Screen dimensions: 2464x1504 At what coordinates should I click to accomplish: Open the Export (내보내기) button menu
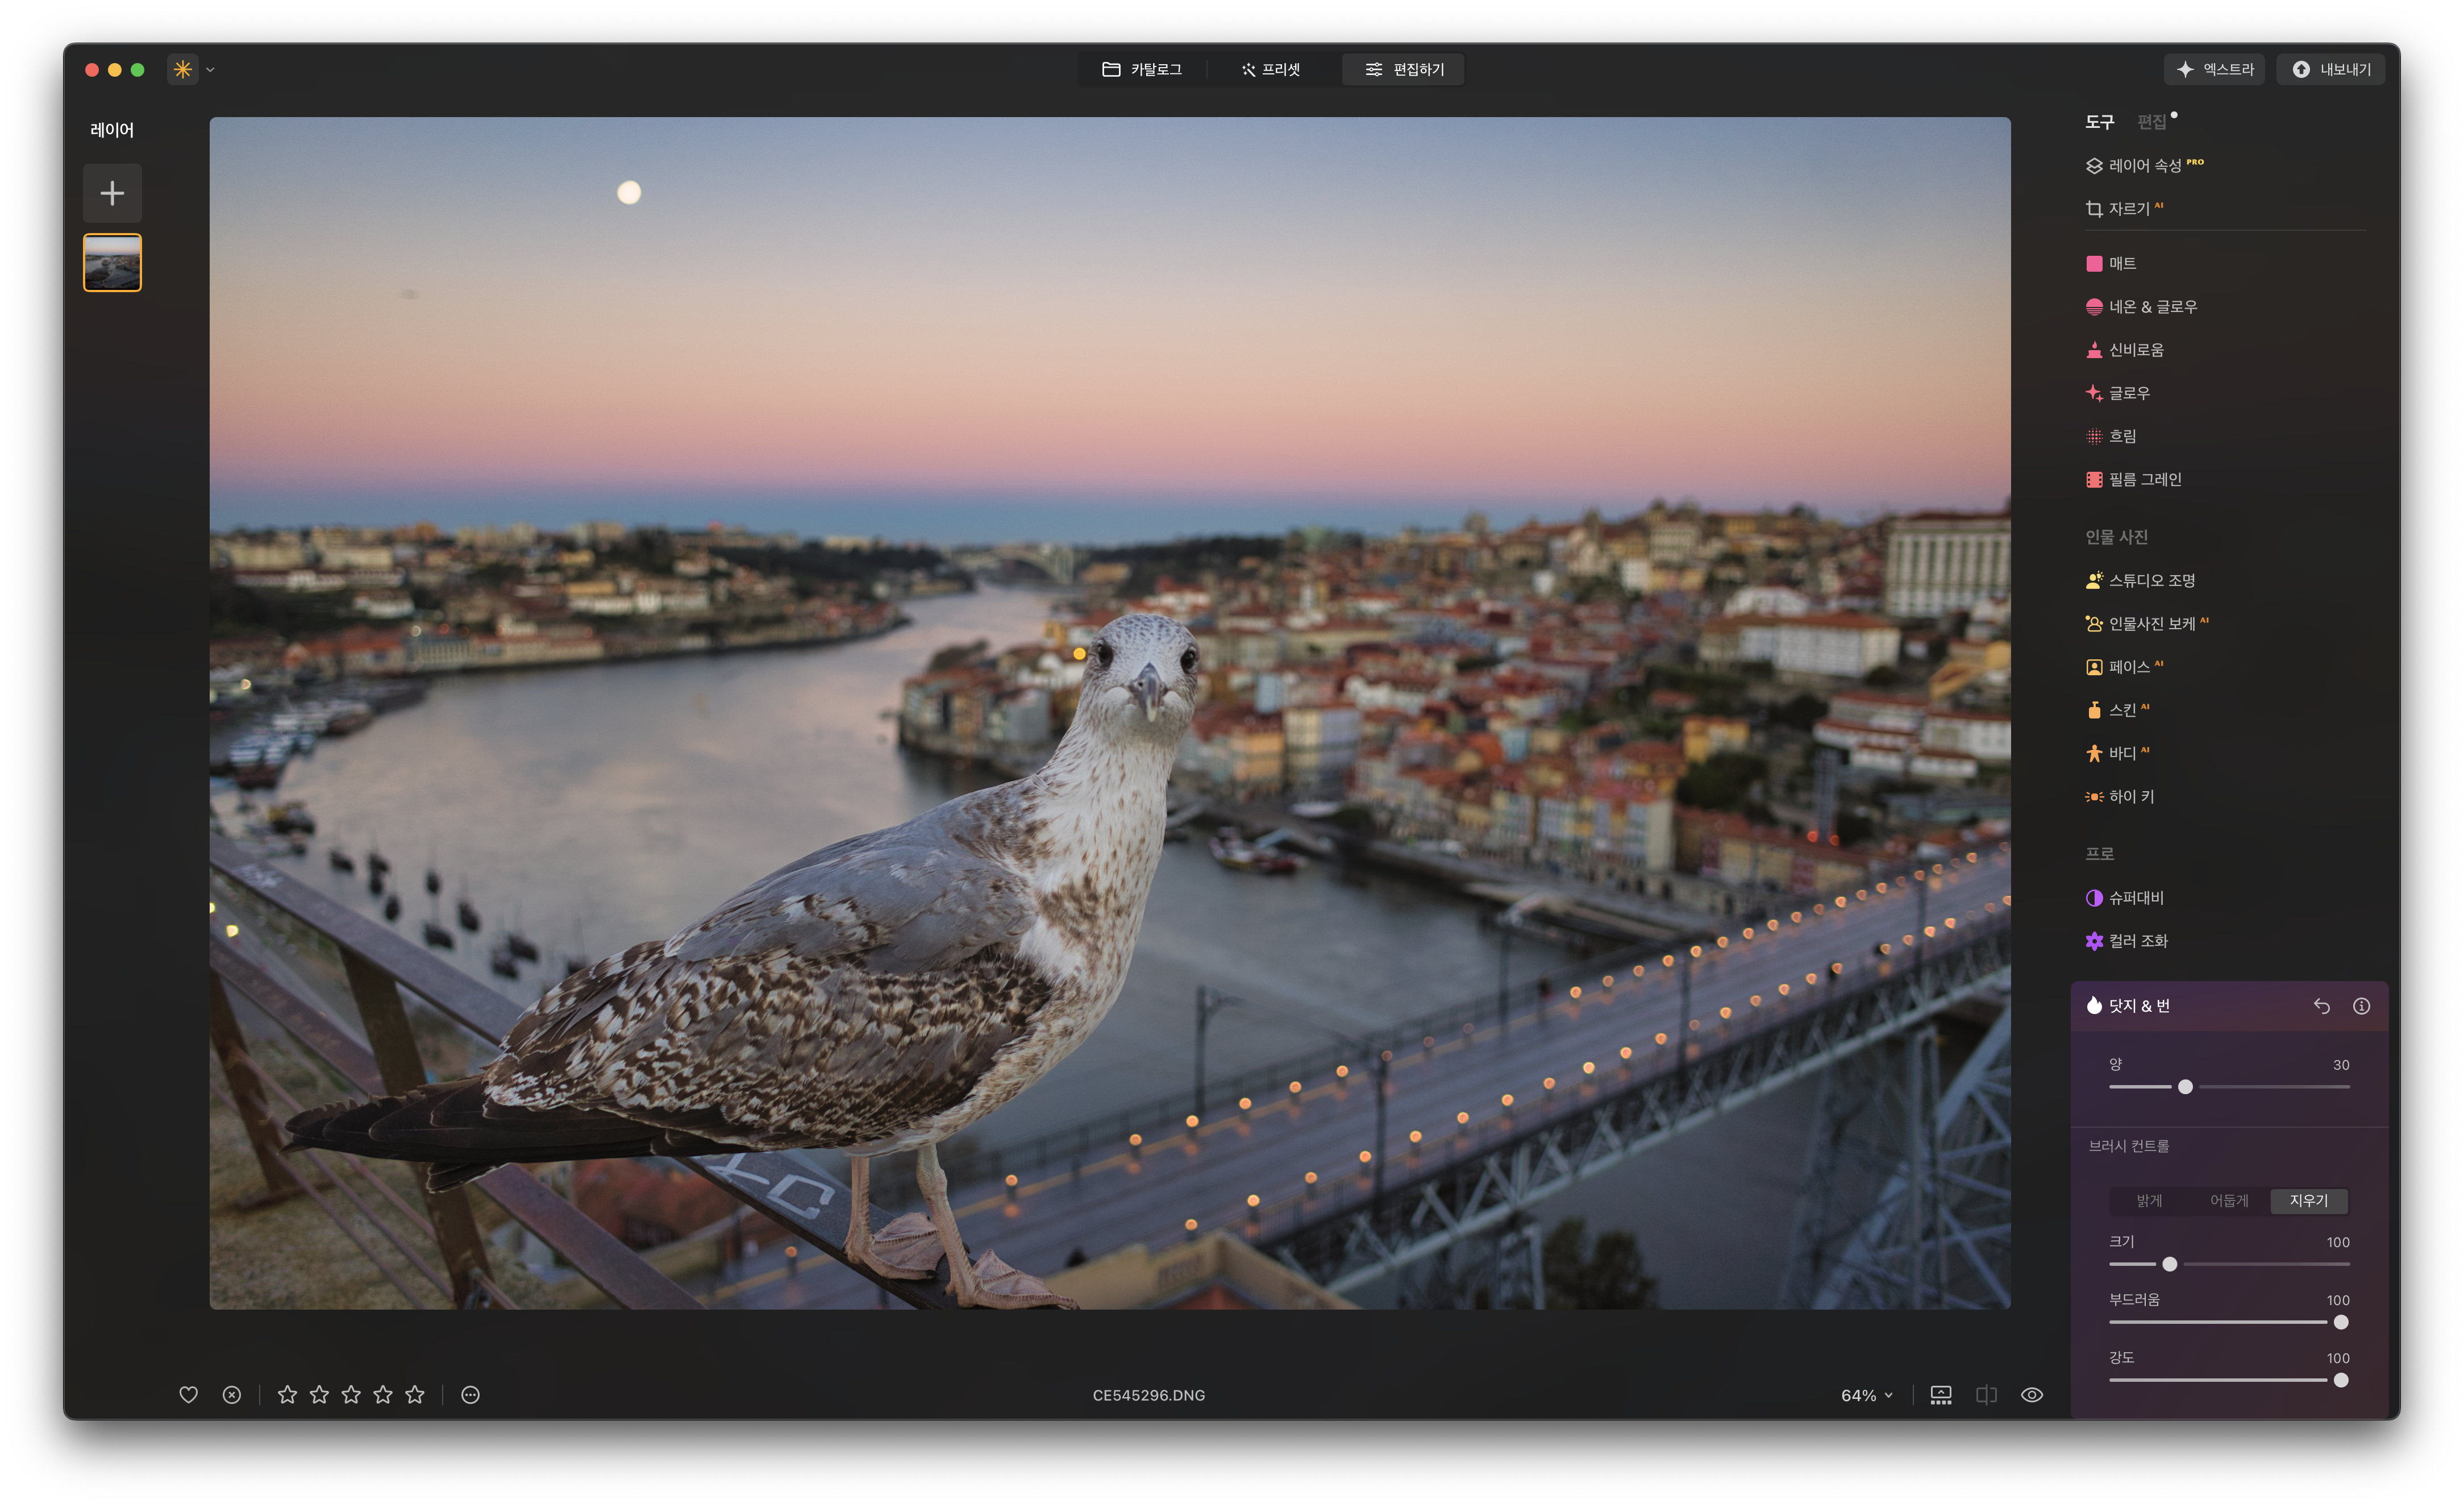tap(2330, 69)
